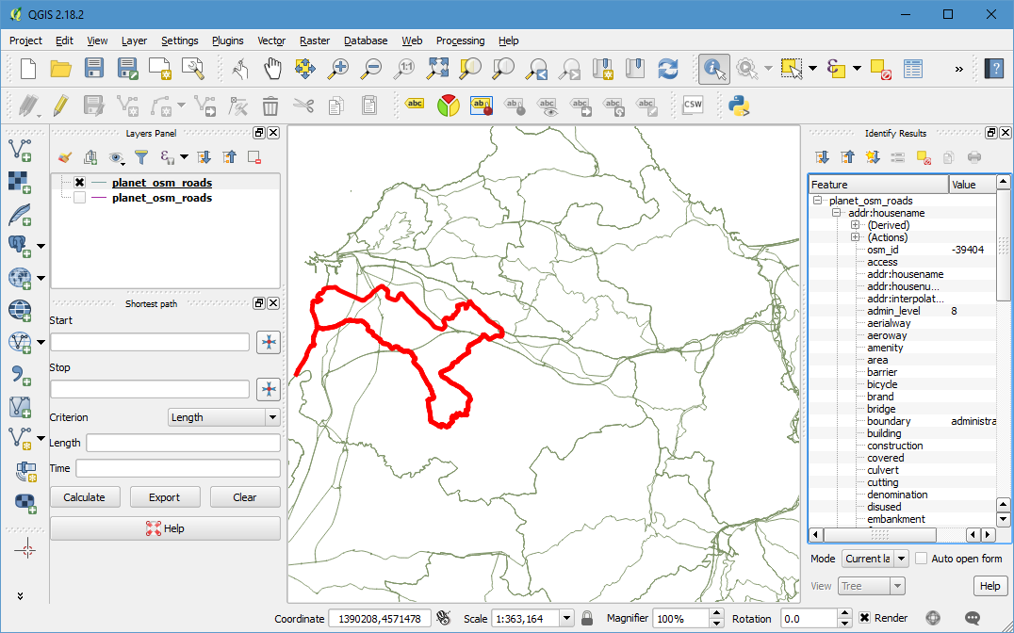Click the Delete Selected trash icon
This screenshot has height=633, width=1014.
[x=270, y=105]
